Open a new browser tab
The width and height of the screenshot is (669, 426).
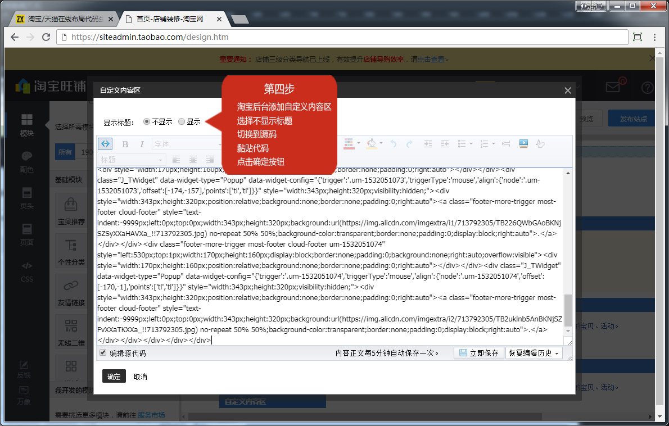239,19
